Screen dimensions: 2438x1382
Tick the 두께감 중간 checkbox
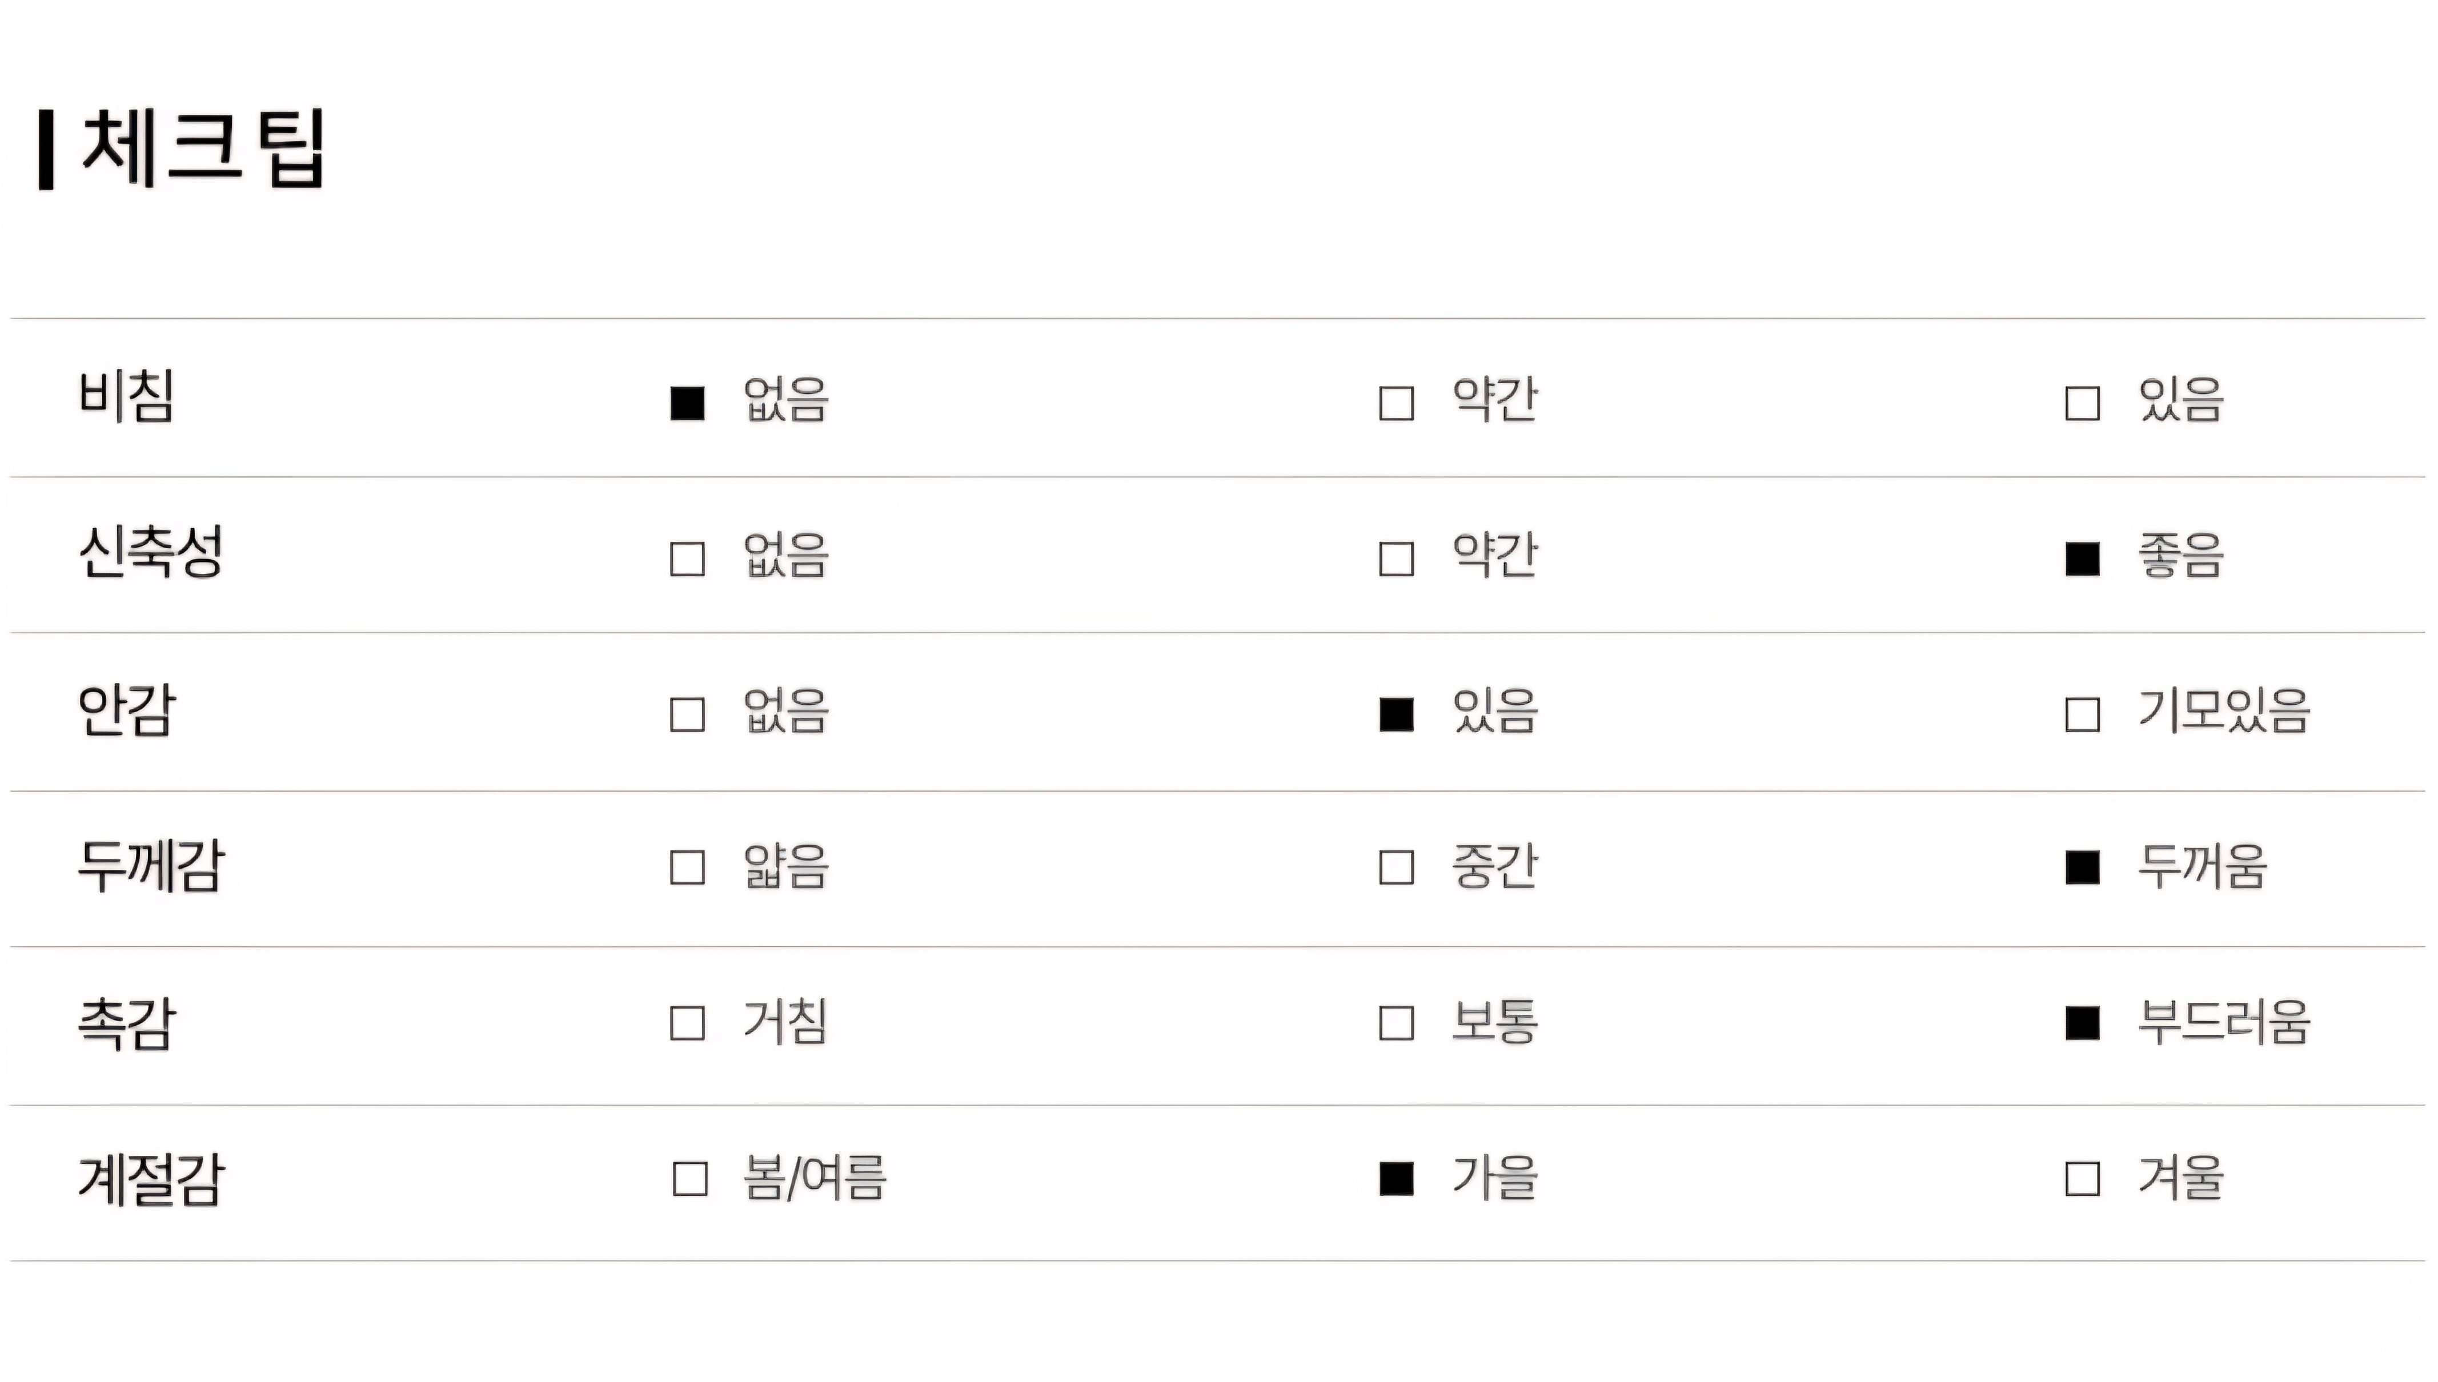click(x=1396, y=867)
